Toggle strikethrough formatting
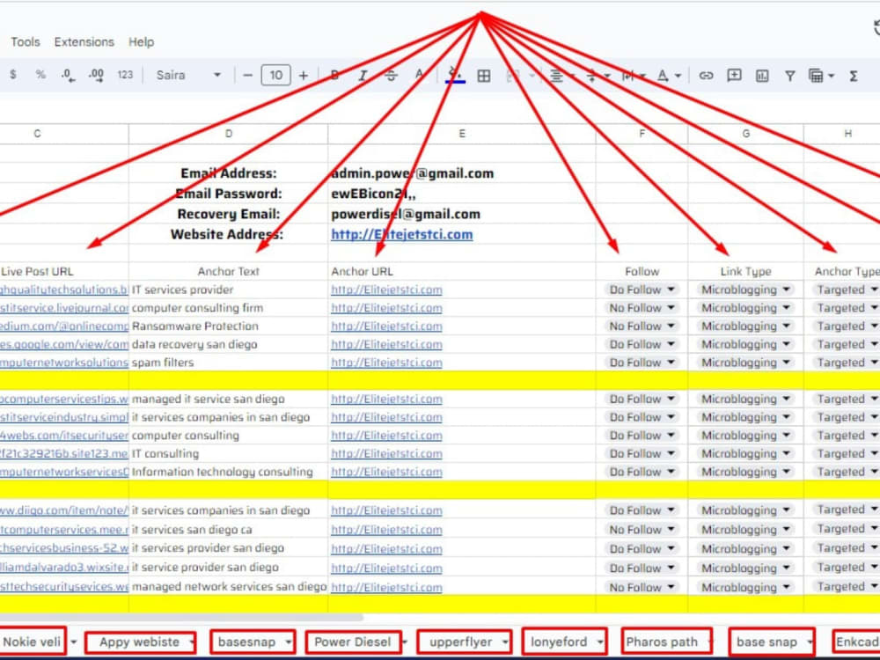This screenshot has width=880, height=660. pyautogui.click(x=392, y=75)
